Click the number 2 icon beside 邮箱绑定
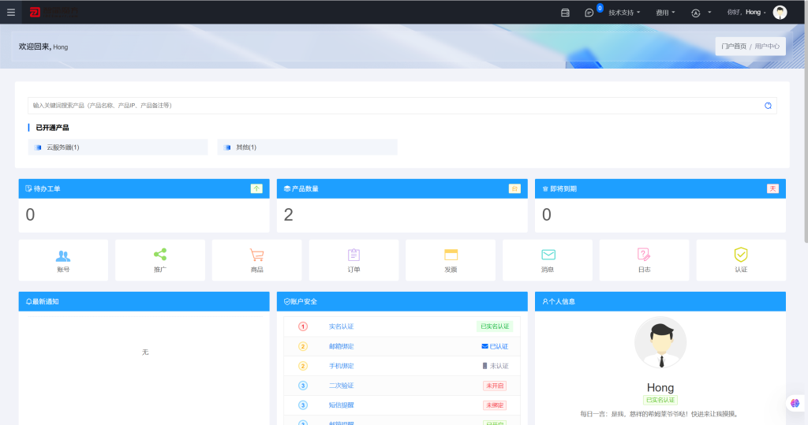 coord(303,346)
